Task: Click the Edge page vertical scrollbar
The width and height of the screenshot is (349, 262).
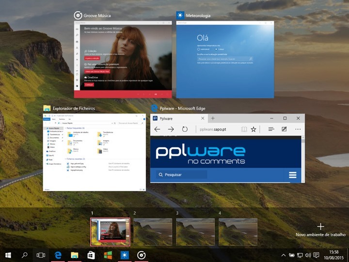Action: (x=303, y=159)
